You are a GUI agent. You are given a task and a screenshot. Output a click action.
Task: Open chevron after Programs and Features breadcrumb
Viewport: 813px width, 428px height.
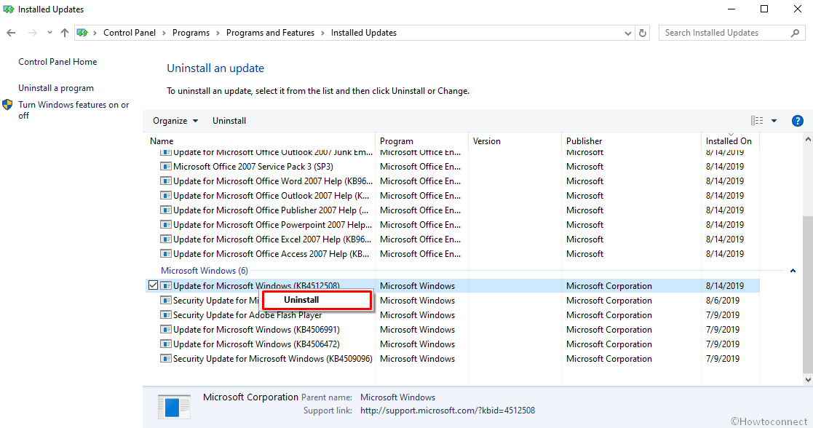(x=322, y=33)
